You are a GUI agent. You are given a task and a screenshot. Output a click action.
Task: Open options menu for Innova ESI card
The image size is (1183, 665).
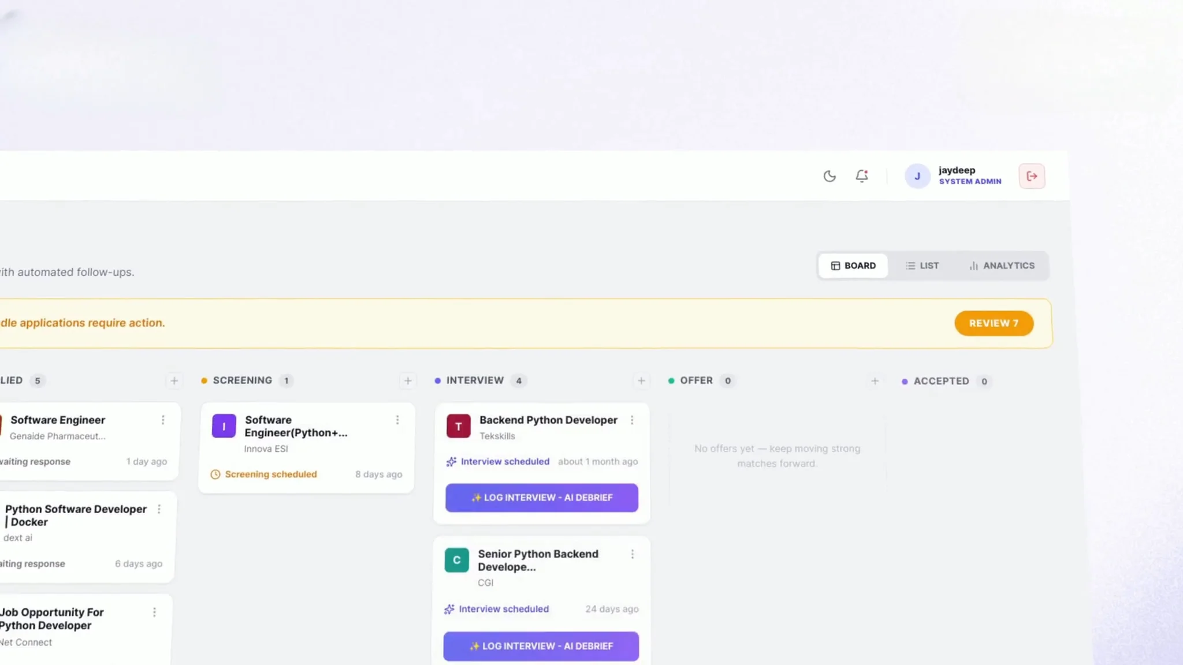point(397,420)
